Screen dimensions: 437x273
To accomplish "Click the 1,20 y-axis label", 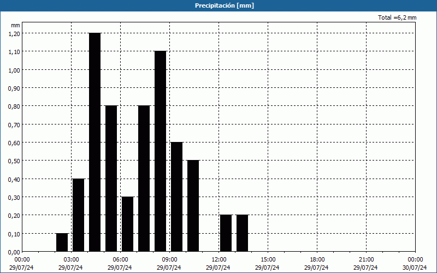I will tap(14, 33).
